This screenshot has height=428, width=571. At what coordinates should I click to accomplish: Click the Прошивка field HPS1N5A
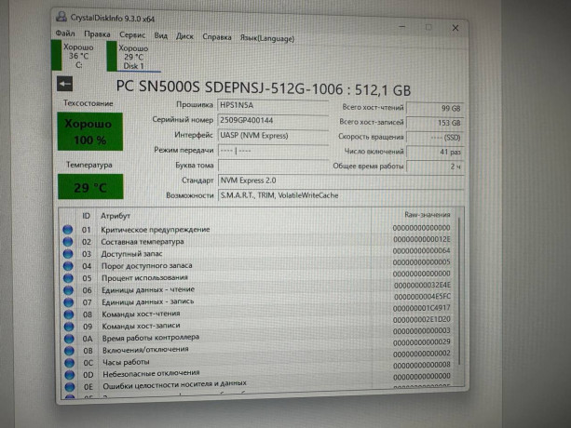[273, 105]
